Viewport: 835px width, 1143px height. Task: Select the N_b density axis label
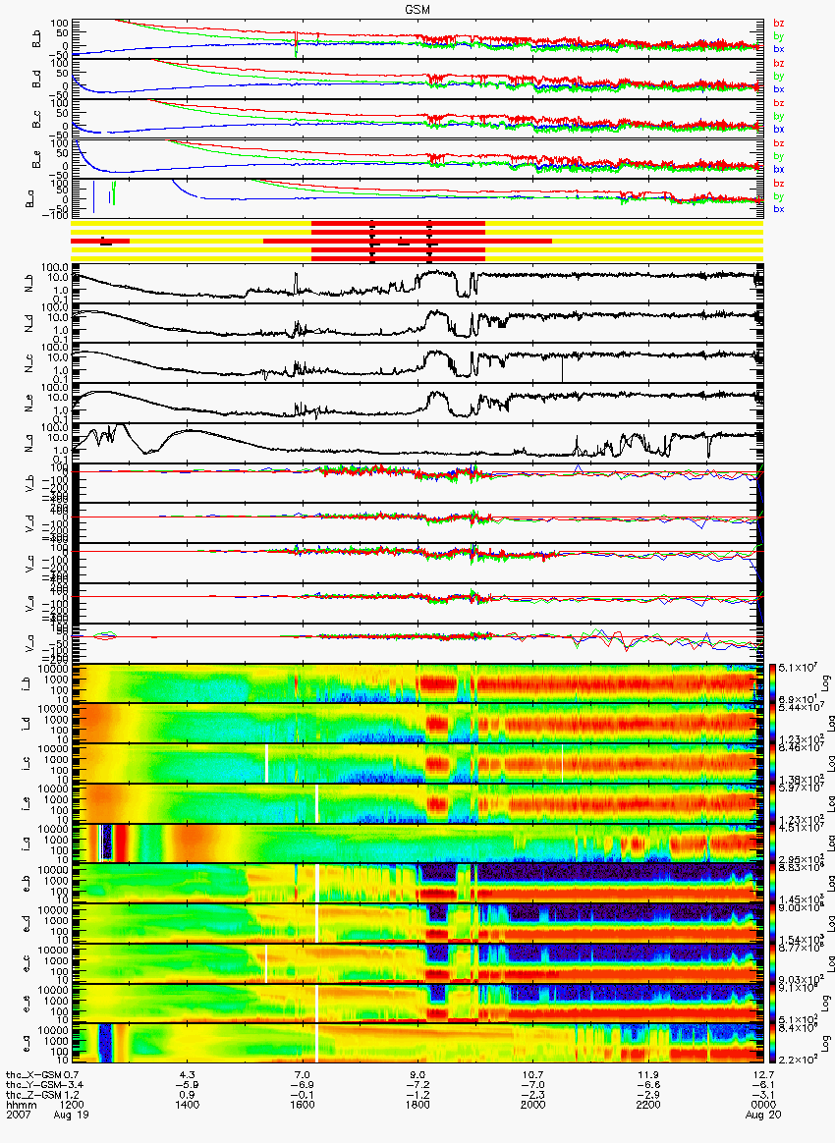[30, 284]
